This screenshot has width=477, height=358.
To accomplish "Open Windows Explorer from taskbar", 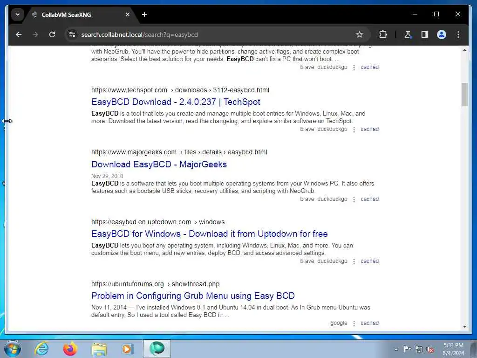I will click(99, 349).
